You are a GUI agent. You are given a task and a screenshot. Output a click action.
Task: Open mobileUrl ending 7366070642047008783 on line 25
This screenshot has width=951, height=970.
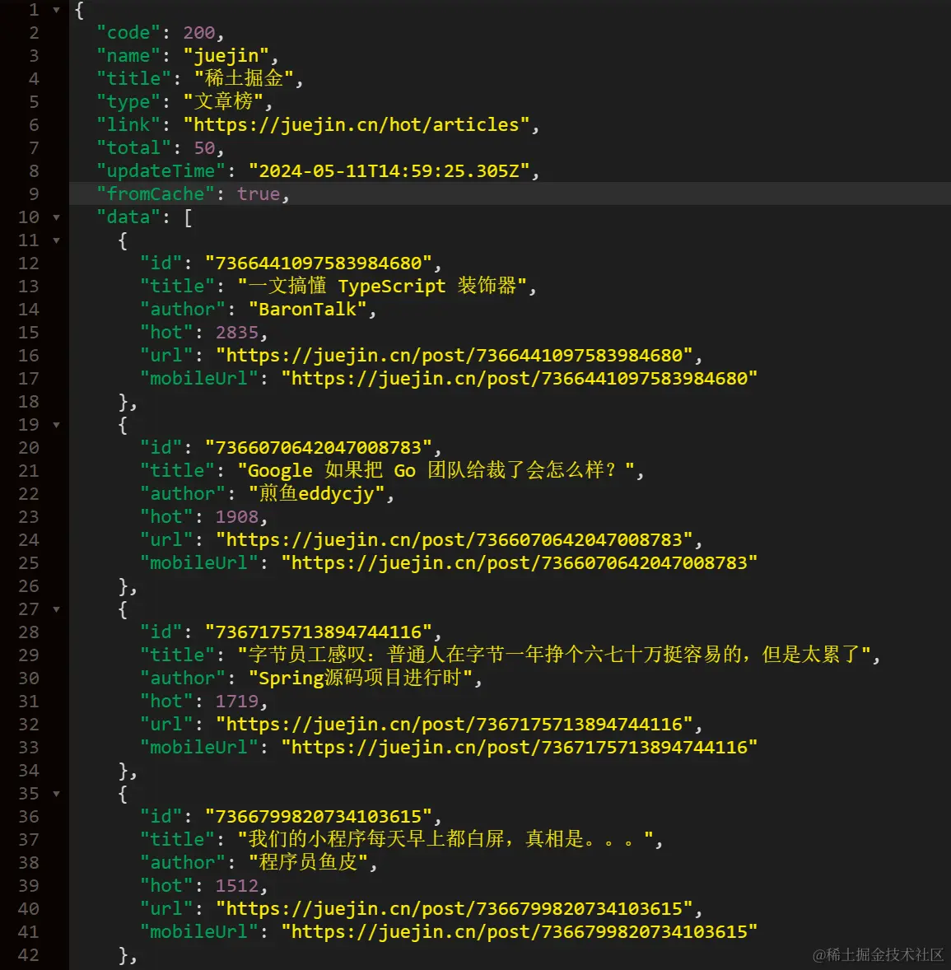[x=519, y=563]
